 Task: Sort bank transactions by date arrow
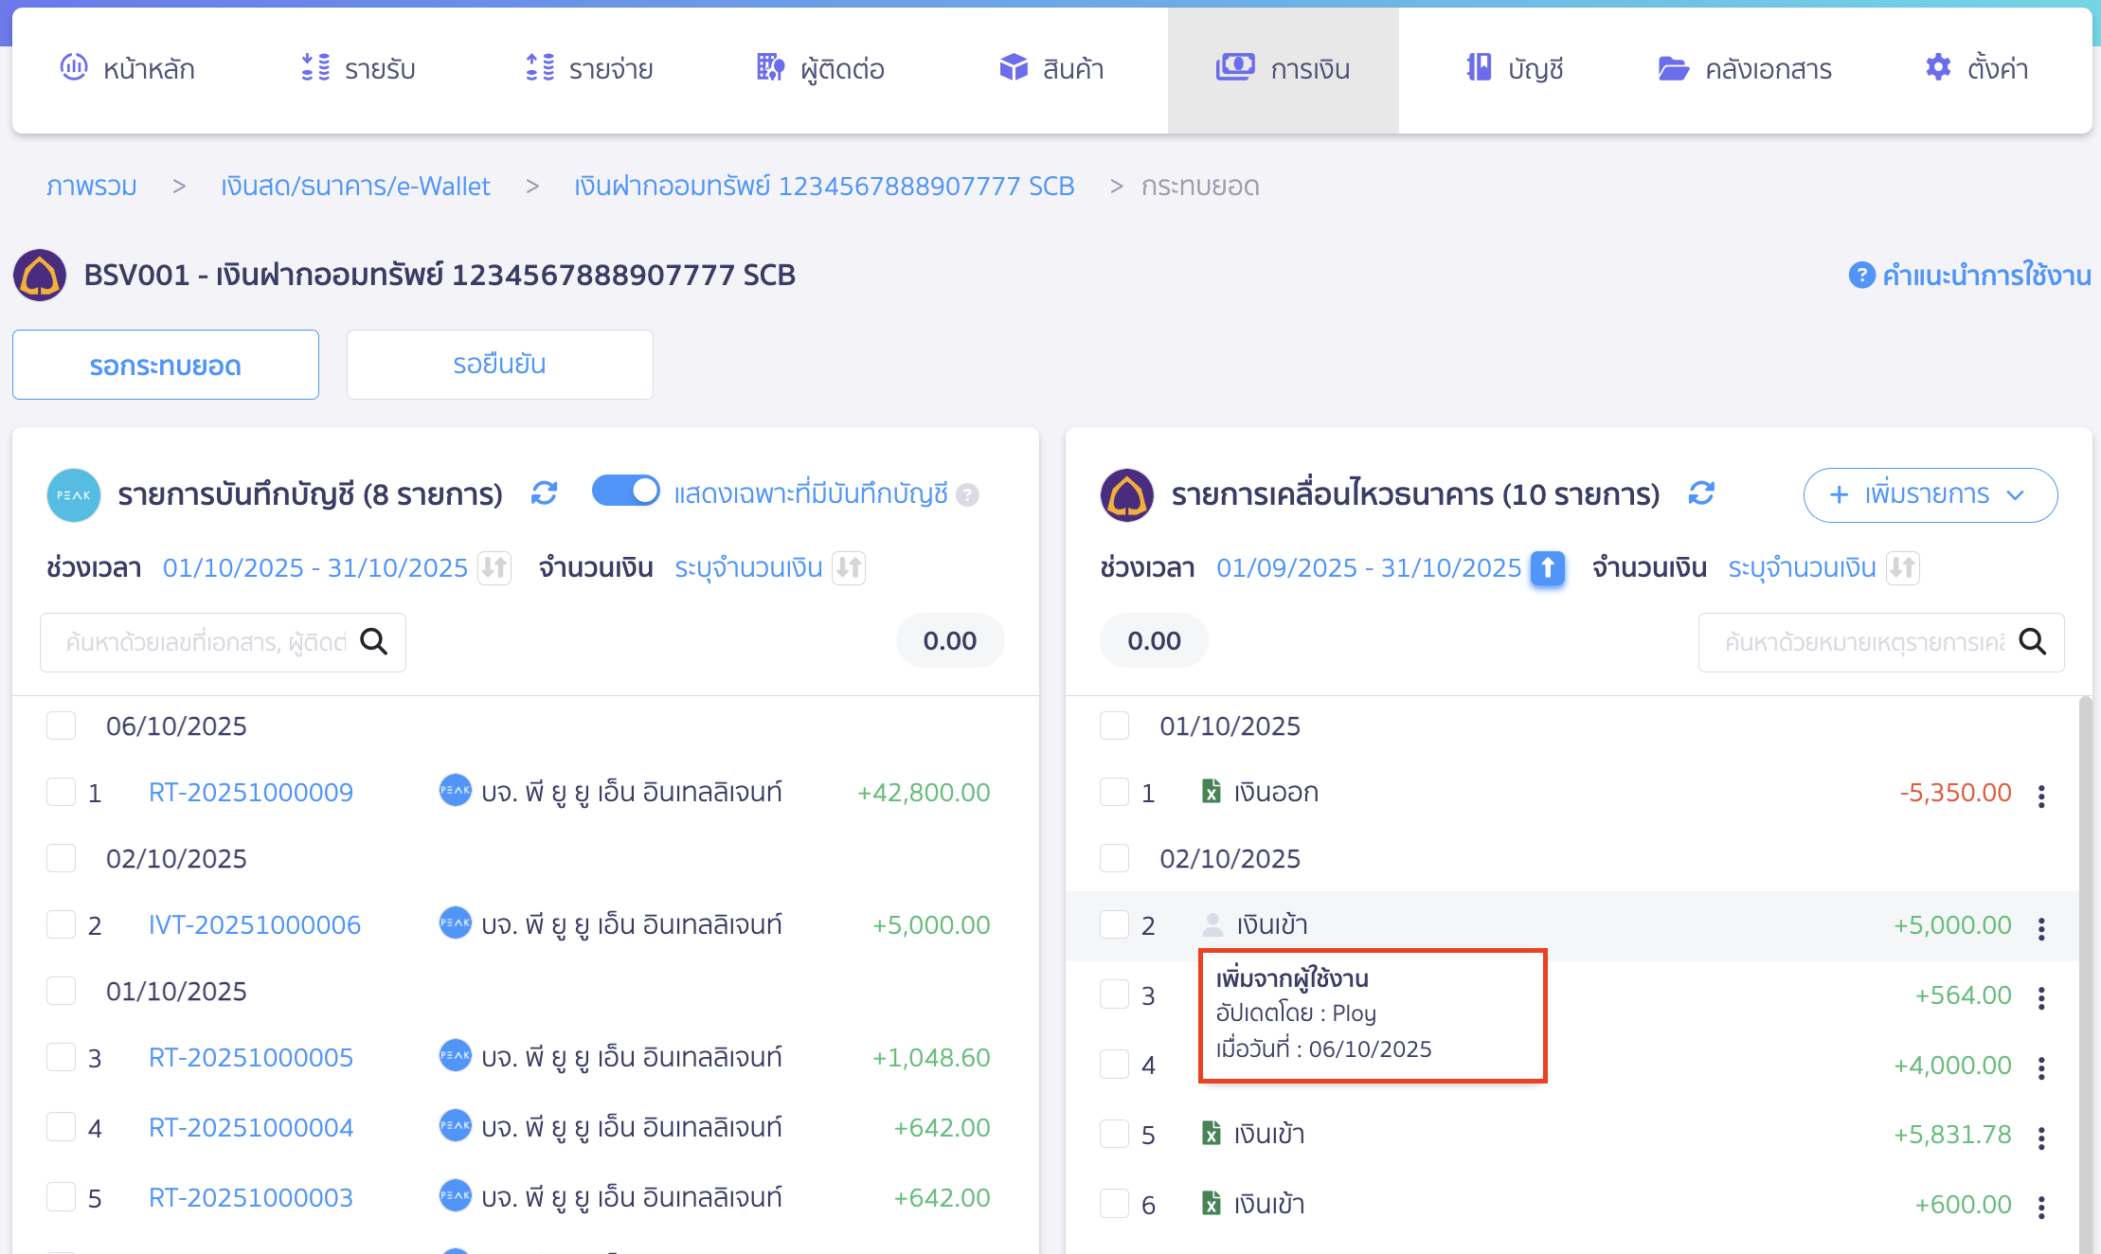1548,568
